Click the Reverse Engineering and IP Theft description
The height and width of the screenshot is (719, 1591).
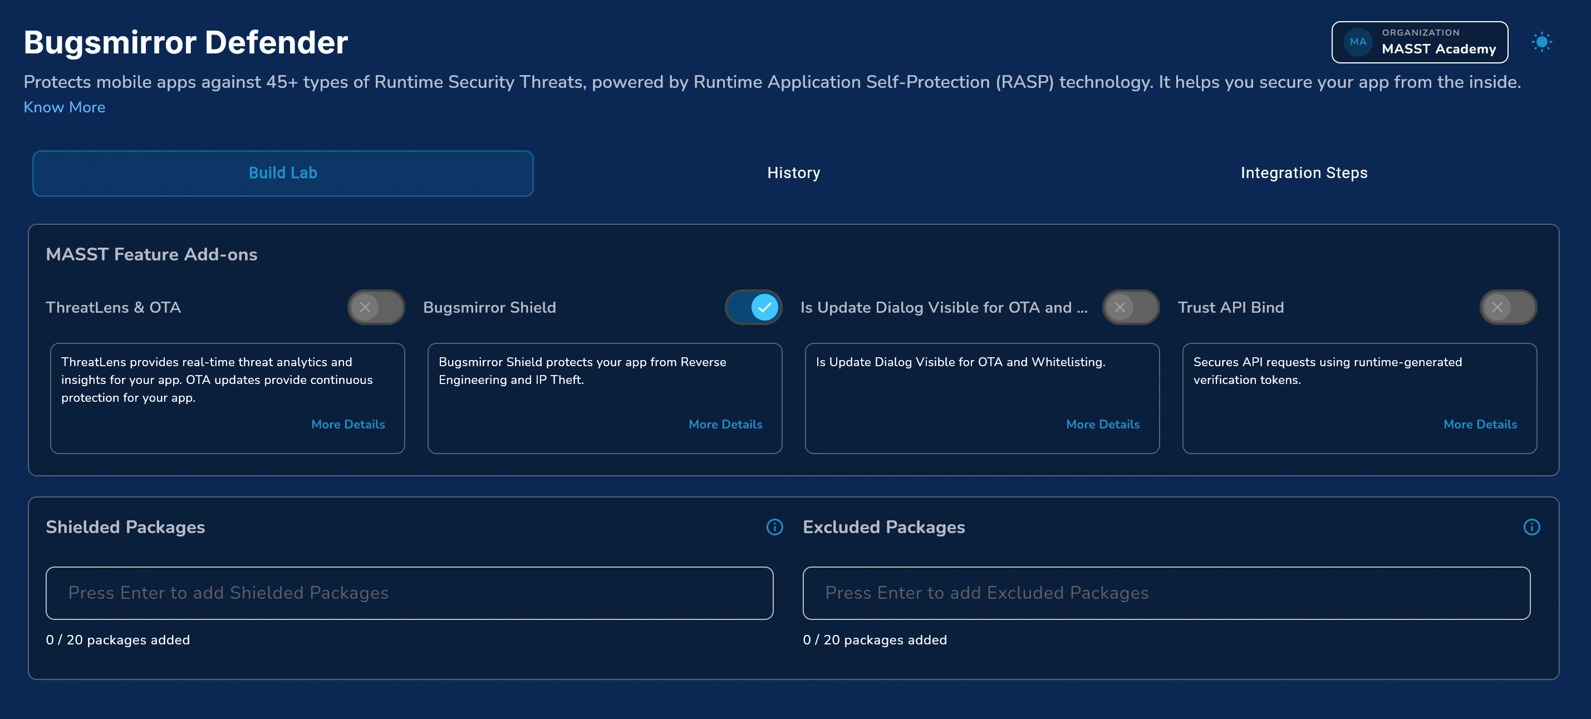582,371
